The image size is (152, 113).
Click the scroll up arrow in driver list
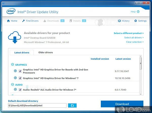tap(141, 56)
